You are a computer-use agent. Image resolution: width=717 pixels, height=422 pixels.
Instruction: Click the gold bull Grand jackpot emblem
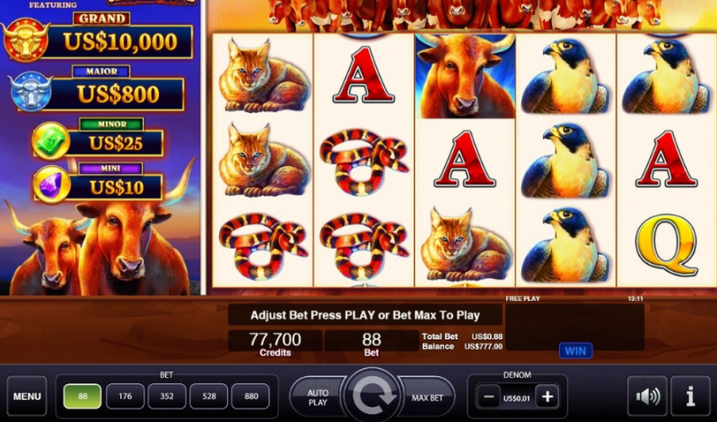click(26, 40)
